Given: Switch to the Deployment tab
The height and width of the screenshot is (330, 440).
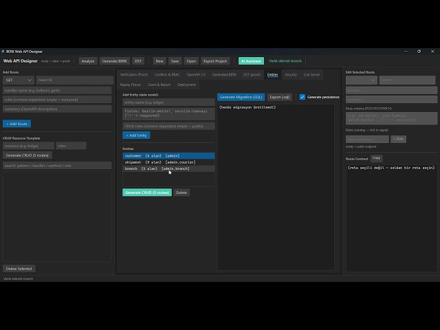Looking at the screenshot, I should click(186, 85).
